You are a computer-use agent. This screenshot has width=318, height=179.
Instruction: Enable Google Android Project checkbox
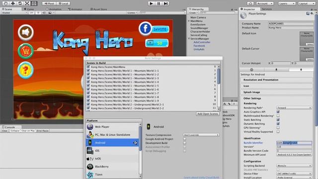pyautogui.click(x=184, y=139)
